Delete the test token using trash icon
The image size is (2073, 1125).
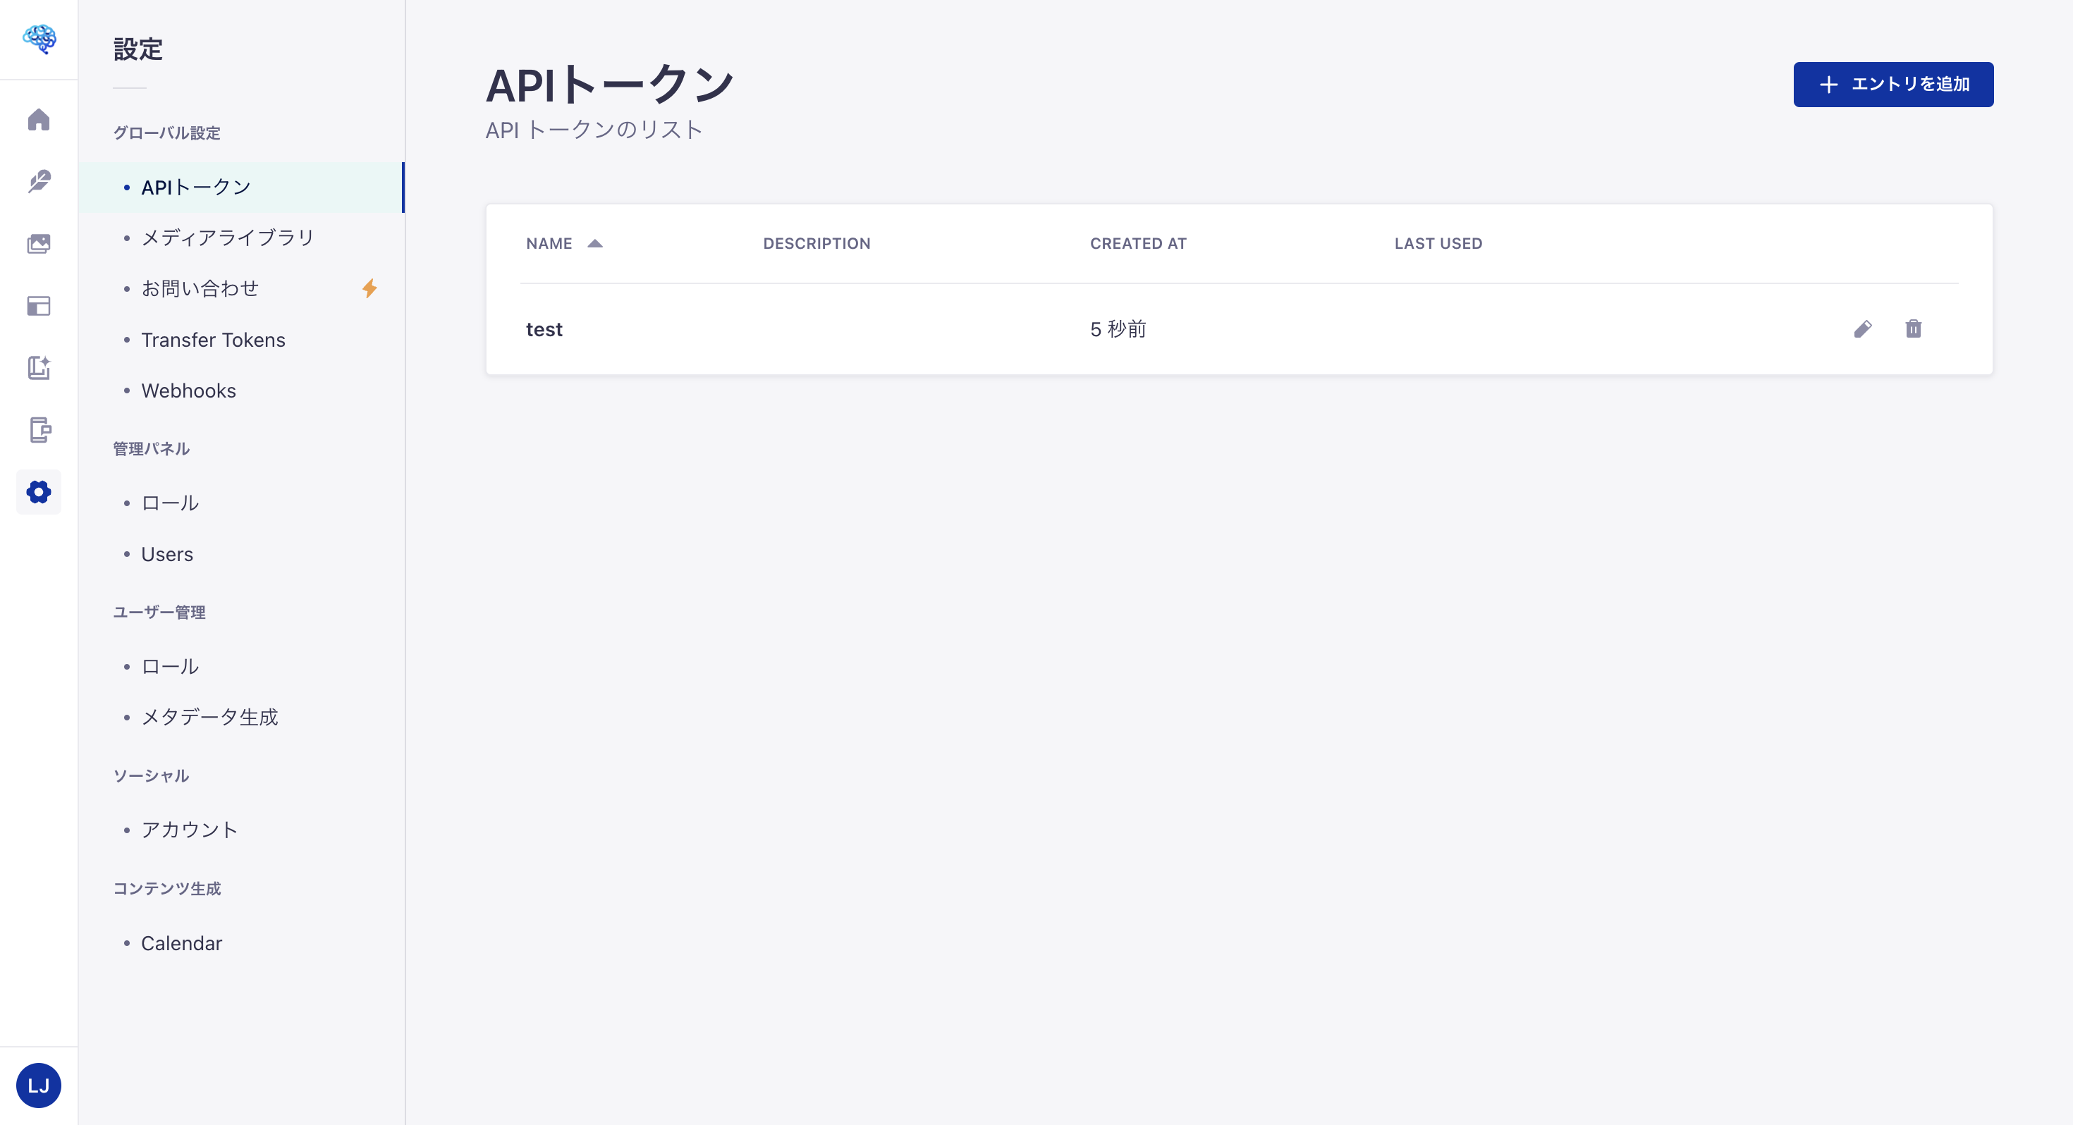click(x=1914, y=329)
